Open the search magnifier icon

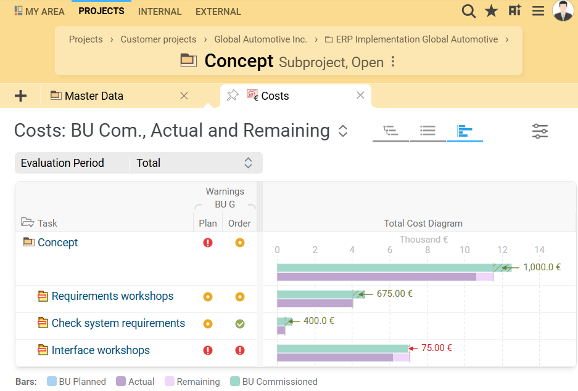[x=469, y=11]
